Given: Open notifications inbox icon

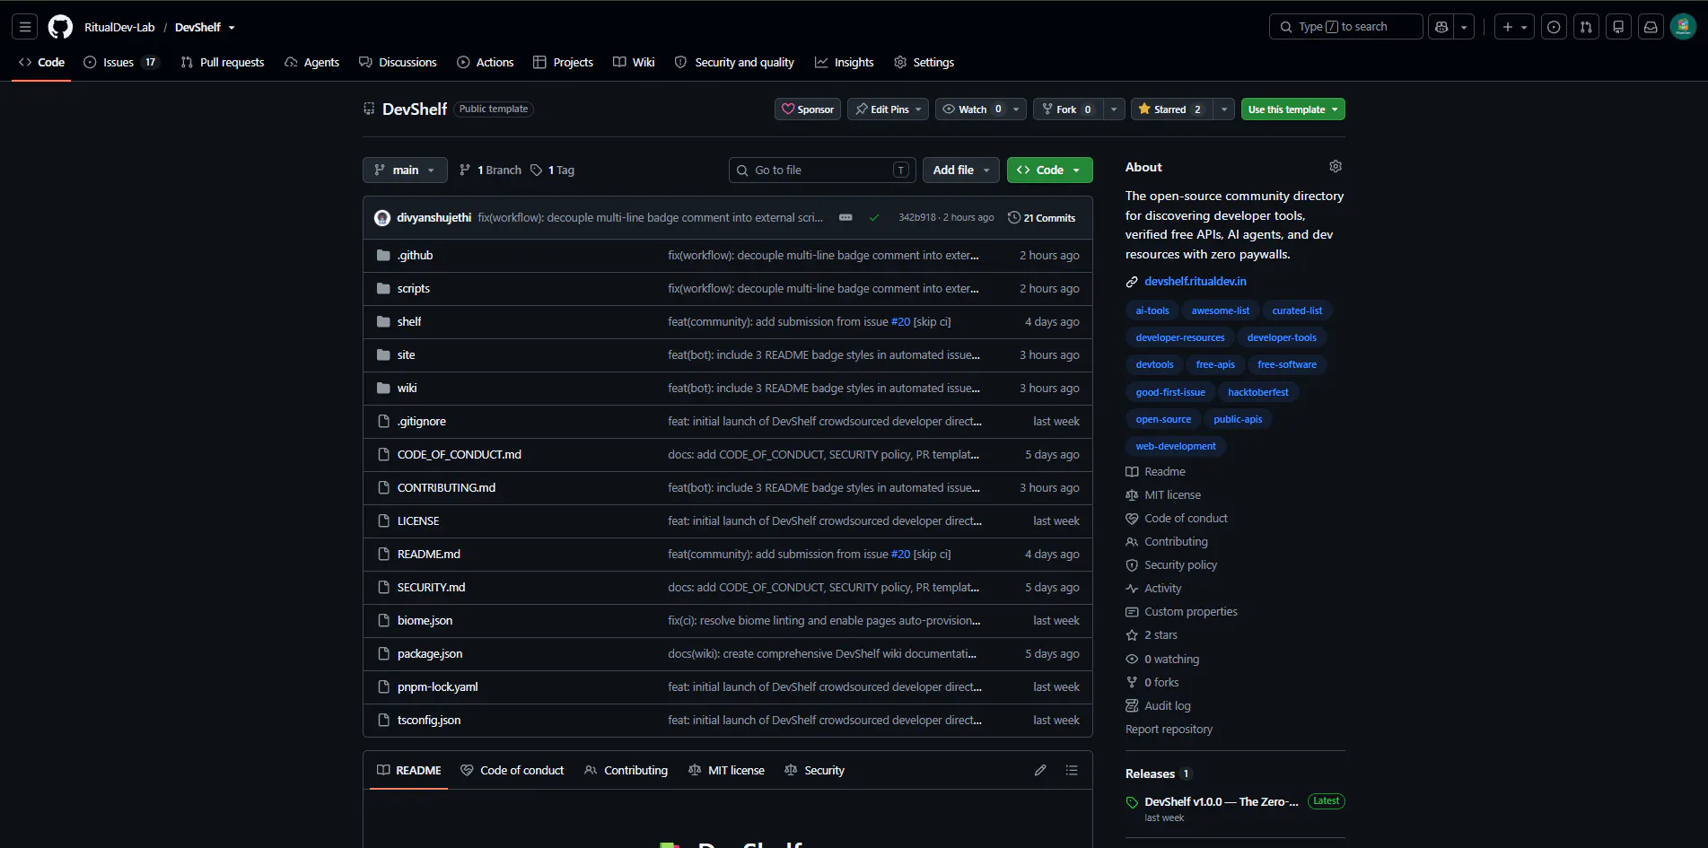Looking at the screenshot, I should pos(1651,27).
